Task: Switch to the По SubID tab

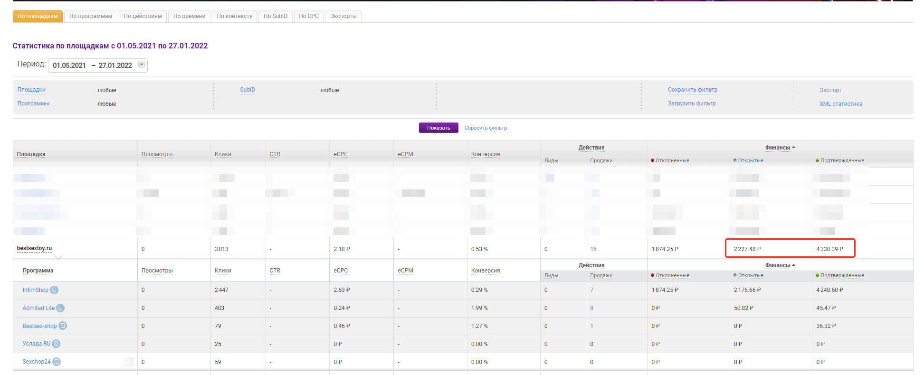Action: 276,16
